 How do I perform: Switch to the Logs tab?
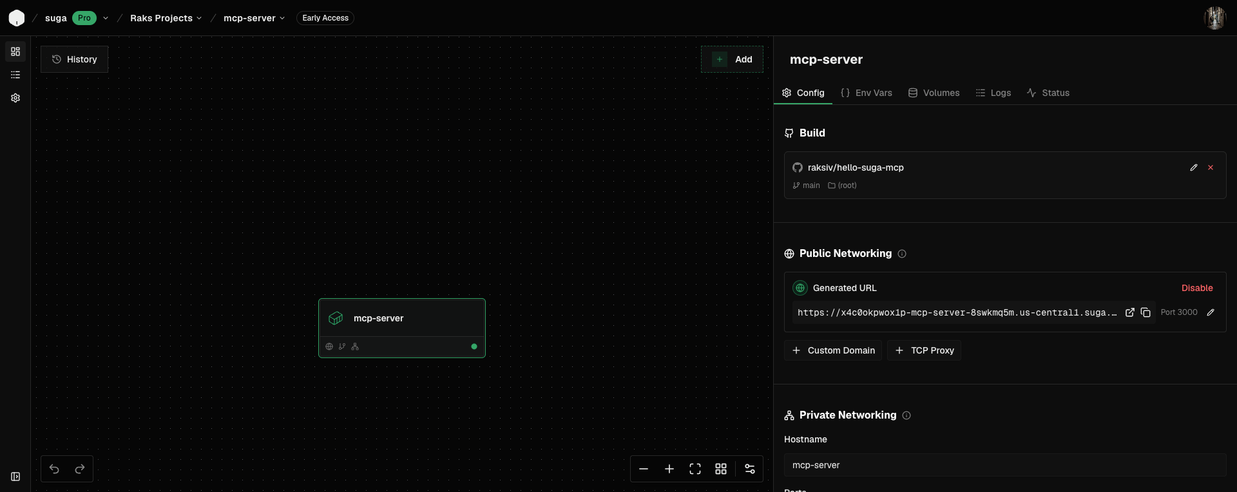(x=993, y=93)
